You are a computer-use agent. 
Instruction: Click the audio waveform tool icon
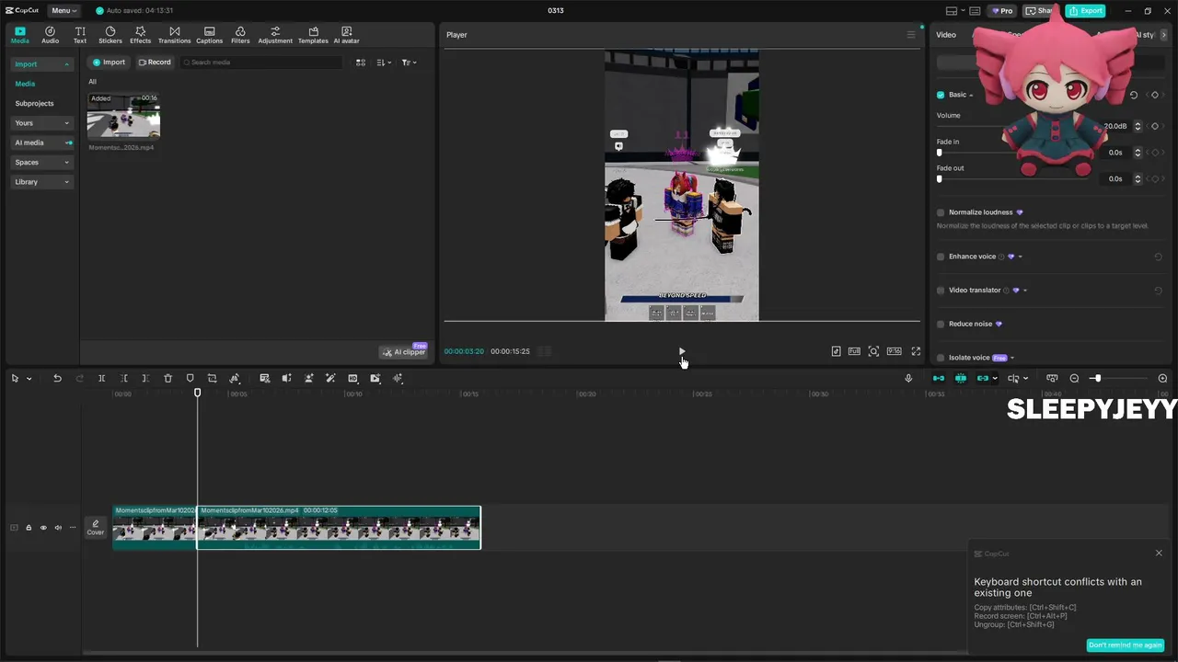click(x=398, y=378)
